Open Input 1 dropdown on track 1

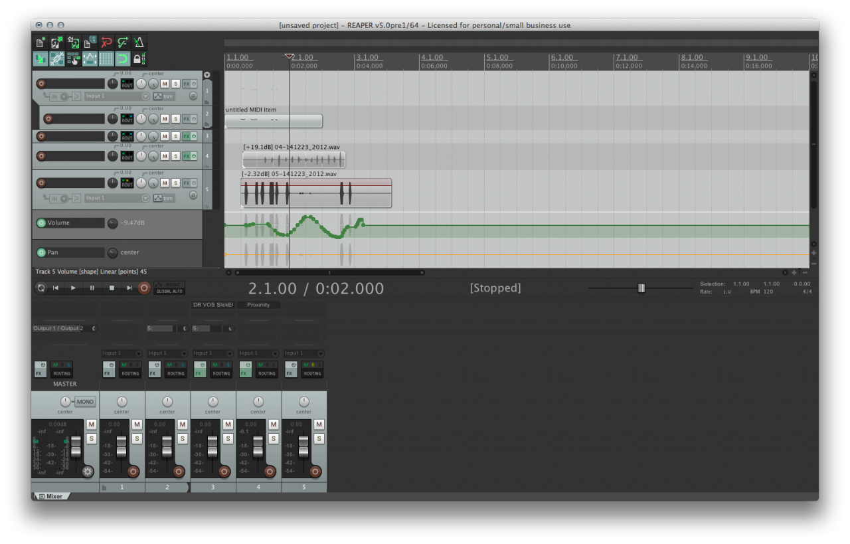click(117, 96)
